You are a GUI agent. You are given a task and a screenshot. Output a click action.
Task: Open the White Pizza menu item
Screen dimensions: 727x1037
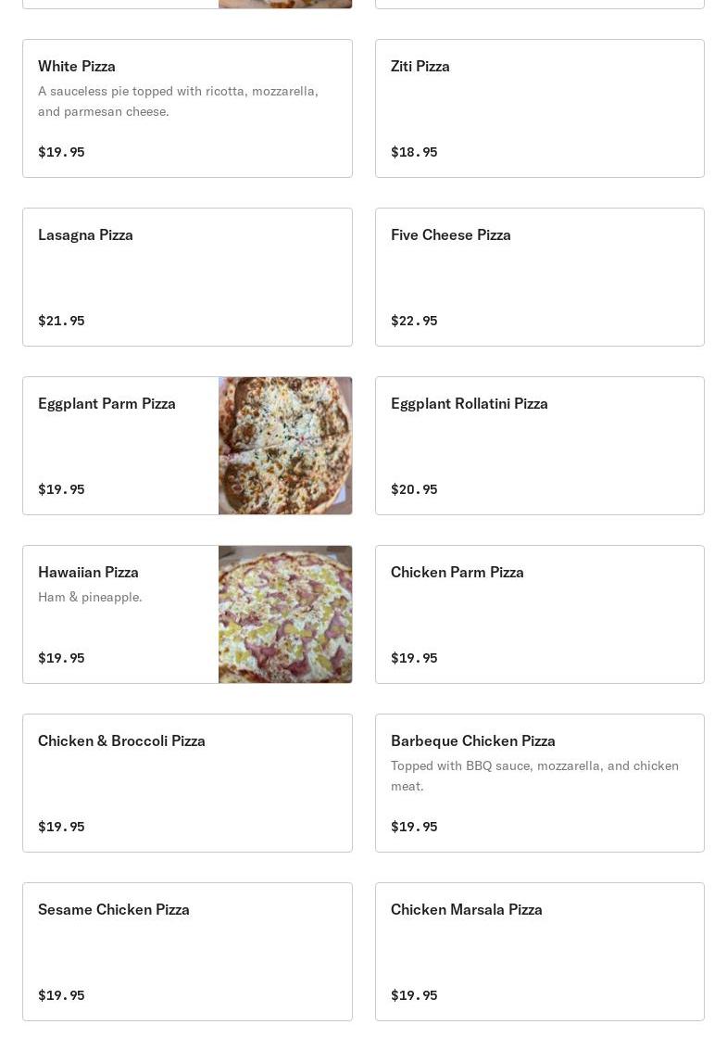187,108
